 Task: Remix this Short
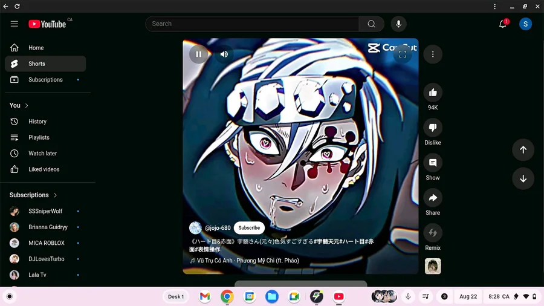tap(433, 233)
